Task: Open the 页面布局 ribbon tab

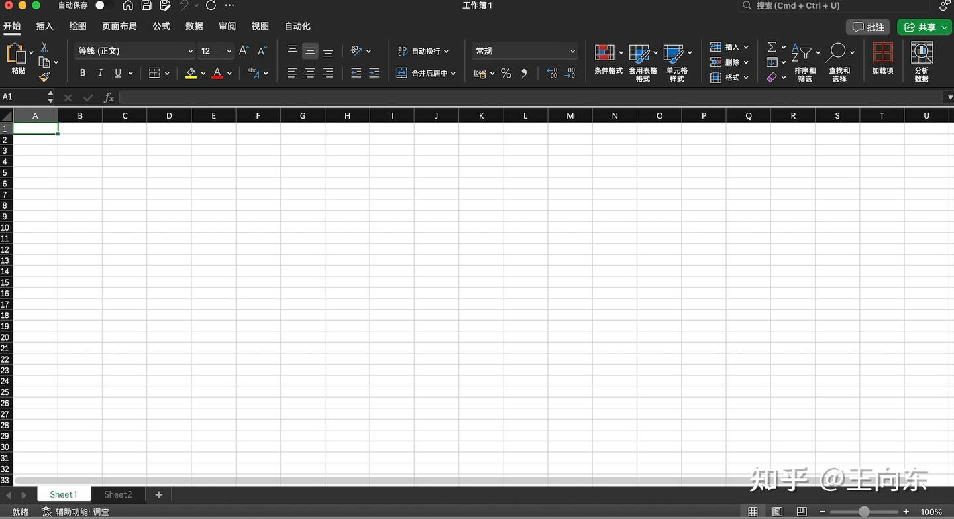Action: coord(119,27)
